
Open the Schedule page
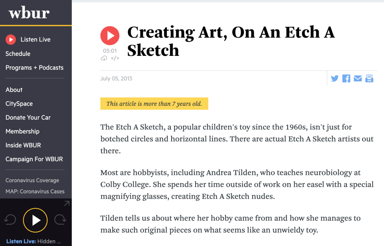click(18, 54)
